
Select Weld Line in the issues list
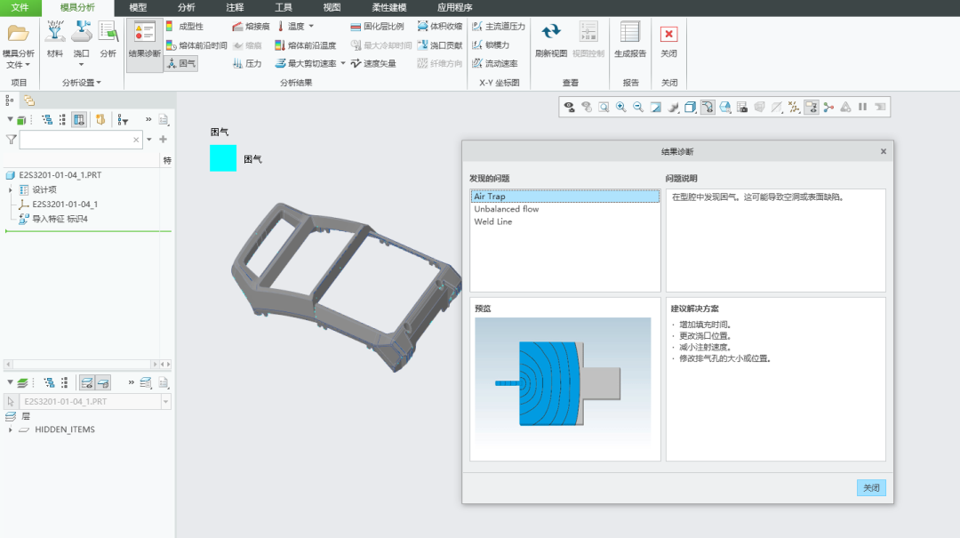tap(492, 221)
